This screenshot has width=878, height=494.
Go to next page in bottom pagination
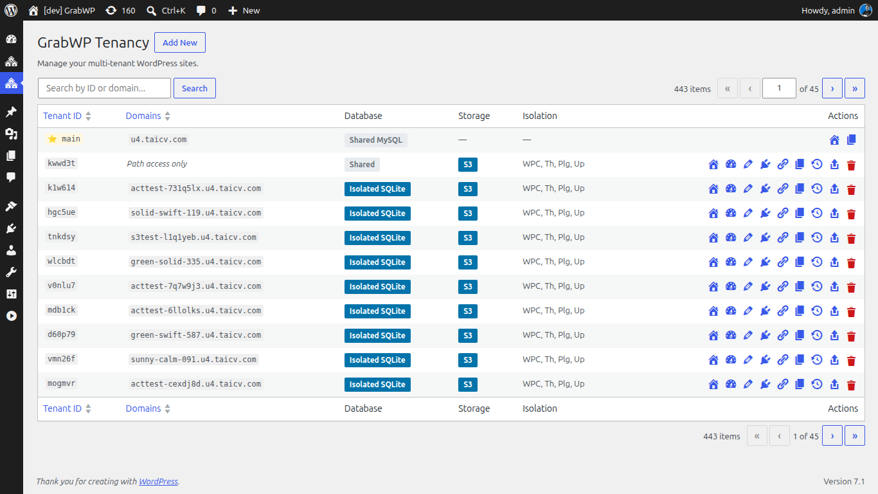(832, 435)
